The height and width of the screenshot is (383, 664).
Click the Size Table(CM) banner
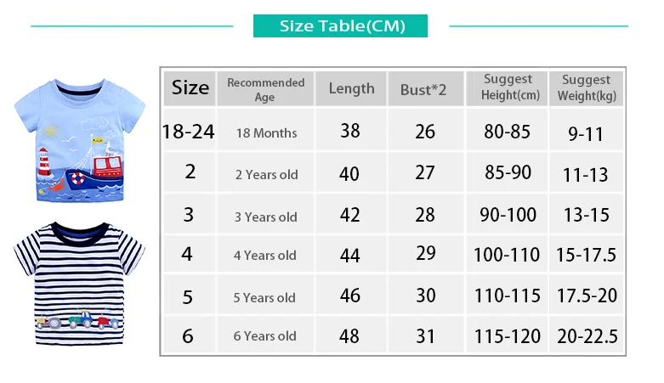coord(340,25)
